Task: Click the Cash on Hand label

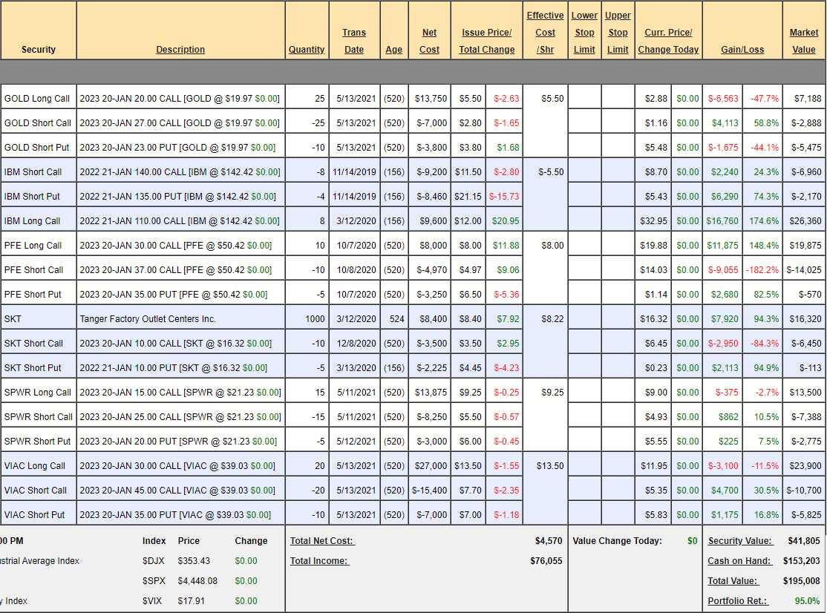Action: click(739, 561)
